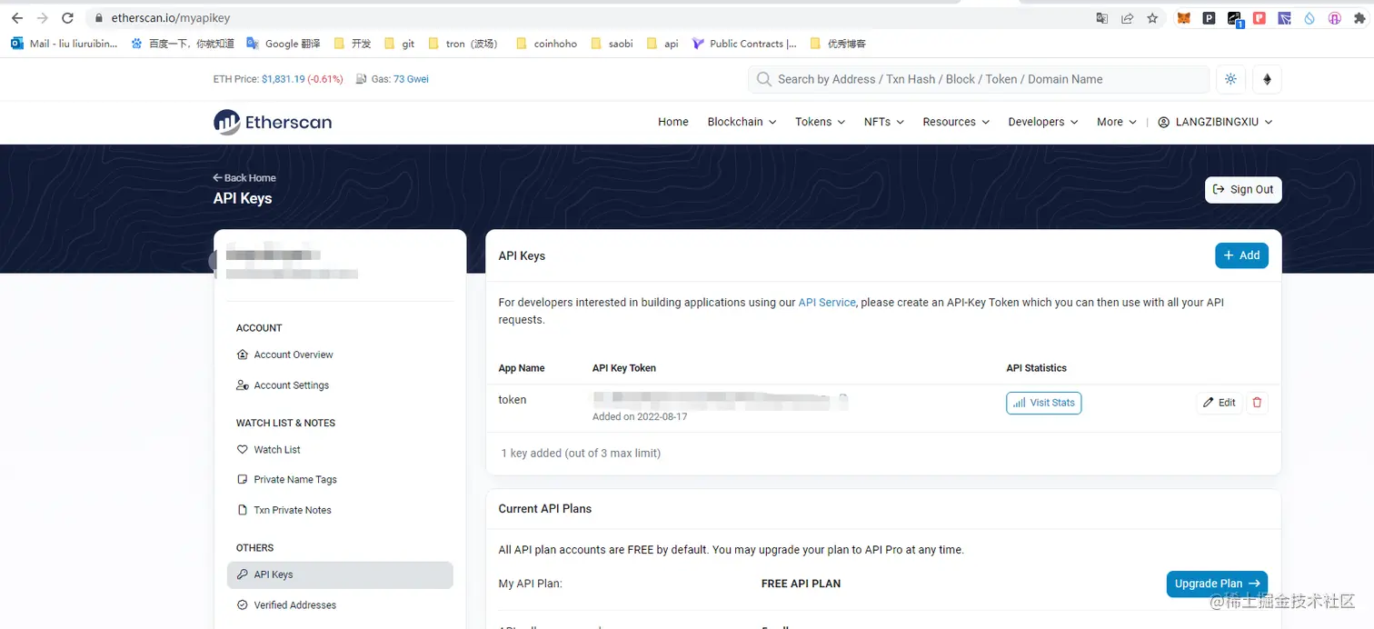1374x629 pixels.
Task: Click '1 key added (out of 3 max limit)'
Action: coord(581,453)
